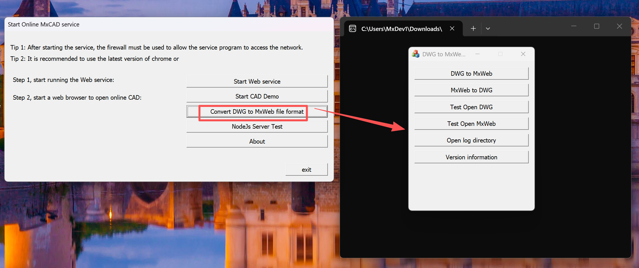
Task: Select DWG to MxWeb conversion button
Action: click(471, 73)
